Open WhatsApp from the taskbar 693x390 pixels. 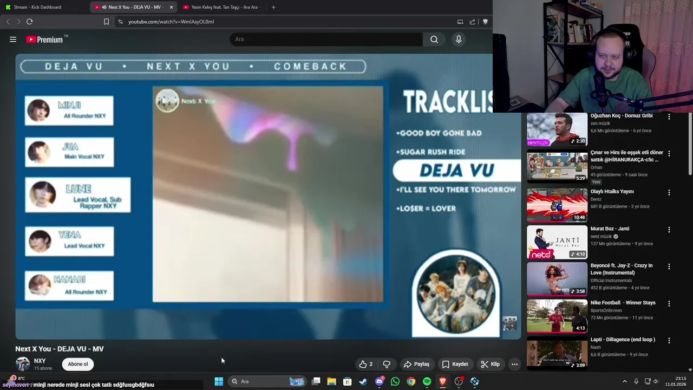(395, 381)
